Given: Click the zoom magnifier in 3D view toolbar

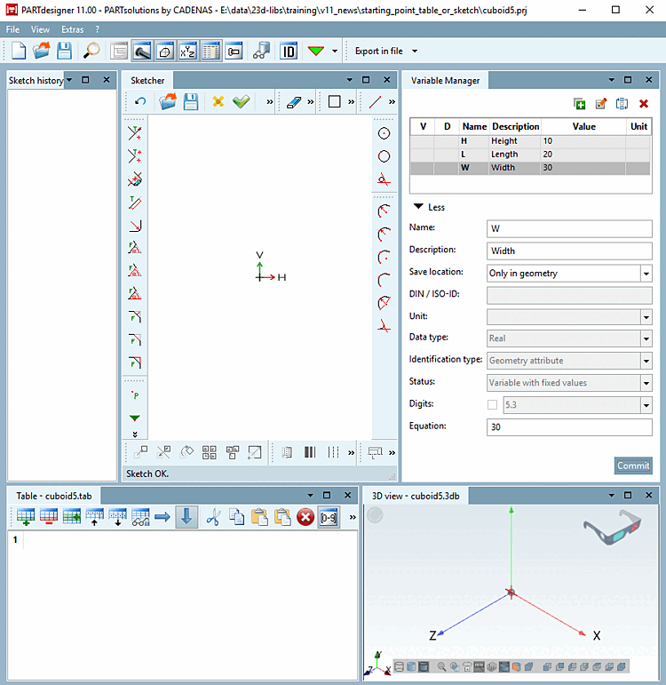Looking at the screenshot, I should pyautogui.click(x=442, y=666).
